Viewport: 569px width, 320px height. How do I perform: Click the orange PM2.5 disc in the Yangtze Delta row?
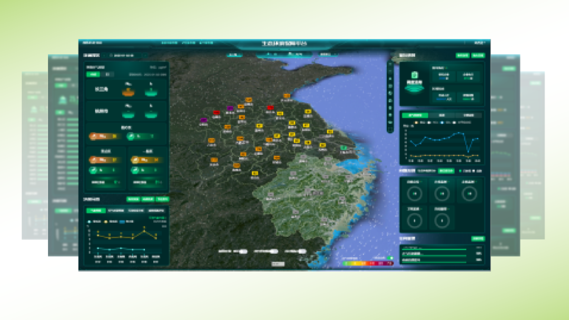coord(128,92)
